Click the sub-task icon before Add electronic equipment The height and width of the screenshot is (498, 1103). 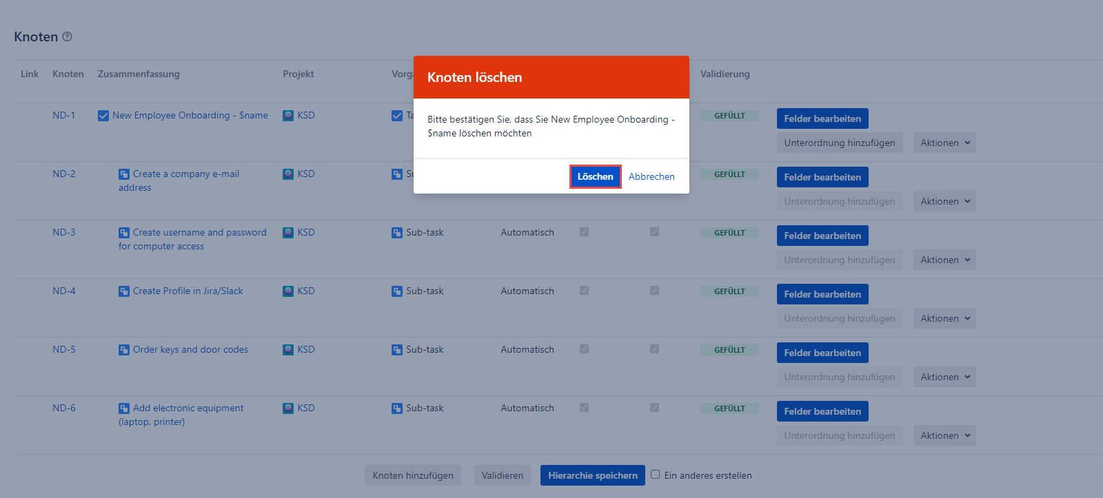point(124,408)
